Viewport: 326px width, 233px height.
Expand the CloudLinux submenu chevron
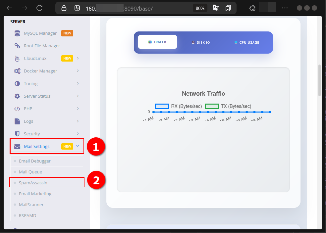click(78, 58)
